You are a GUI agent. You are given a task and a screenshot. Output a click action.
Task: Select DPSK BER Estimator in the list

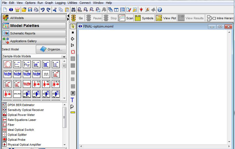(x=21, y=105)
